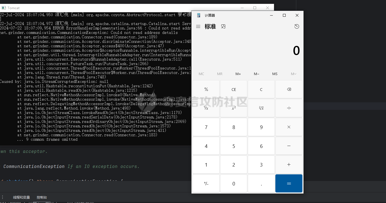
Task: Click the decimal point key
Action: tap(261, 183)
